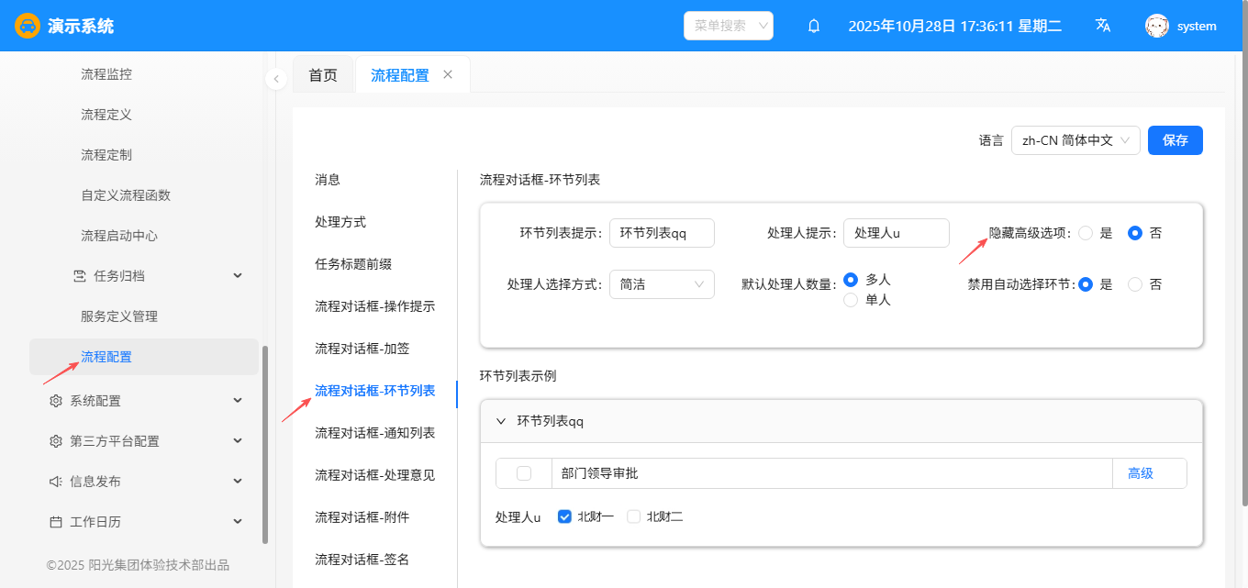Close the 流程配置 tab
The width and height of the screenshot is (1248, 588).
448,74
